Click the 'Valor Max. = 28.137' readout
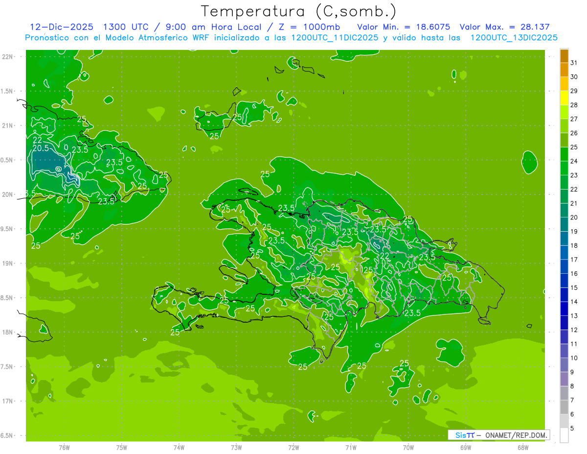The image size is (587, 454). [x=505, y=27]
